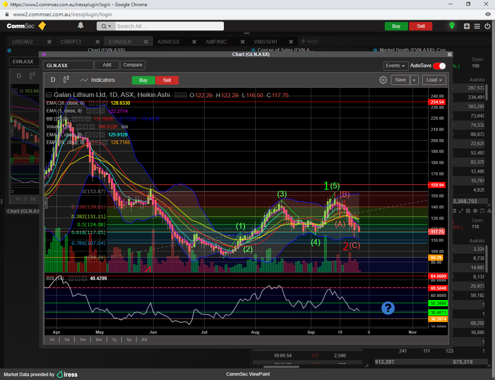
Task: Open the Load chart dropdown
Action: click(x=434, y=80)
